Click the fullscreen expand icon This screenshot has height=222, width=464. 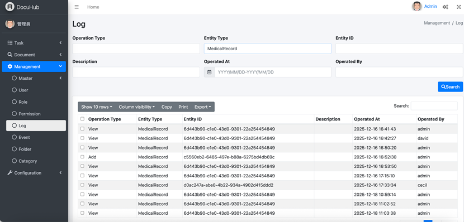click(458, 7)
